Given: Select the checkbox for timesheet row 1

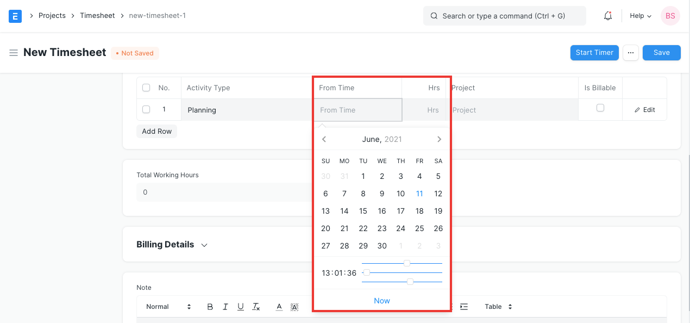Looking at the screenshot, I should (146, 109).
